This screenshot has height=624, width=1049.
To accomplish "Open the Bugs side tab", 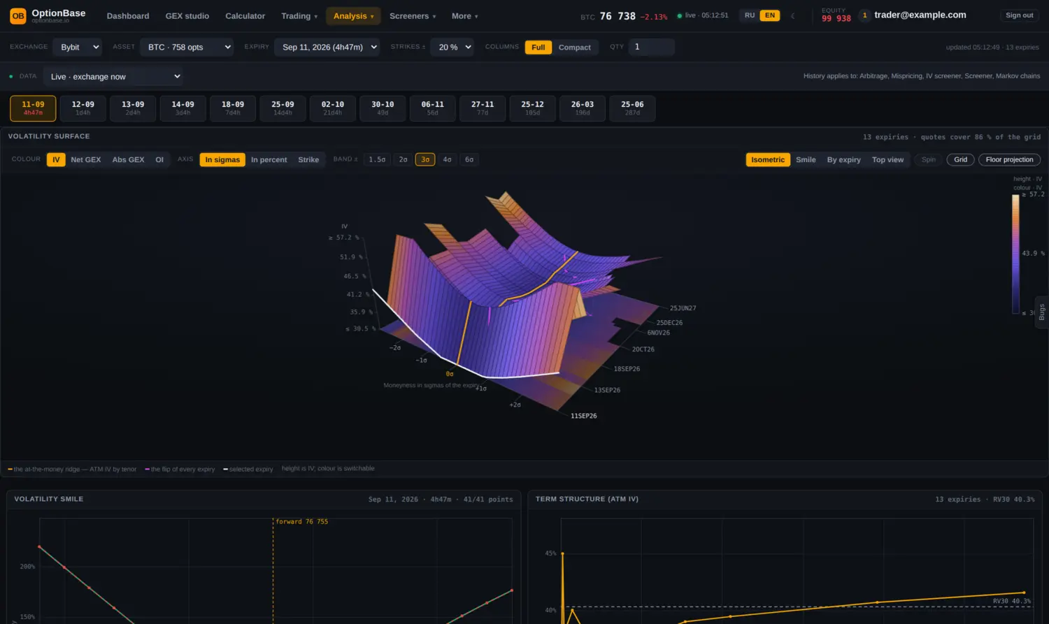I will click(x=1041, y=312).
